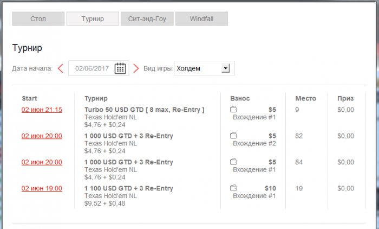Open the calendar date picker icon

click(x=120, y=68)
